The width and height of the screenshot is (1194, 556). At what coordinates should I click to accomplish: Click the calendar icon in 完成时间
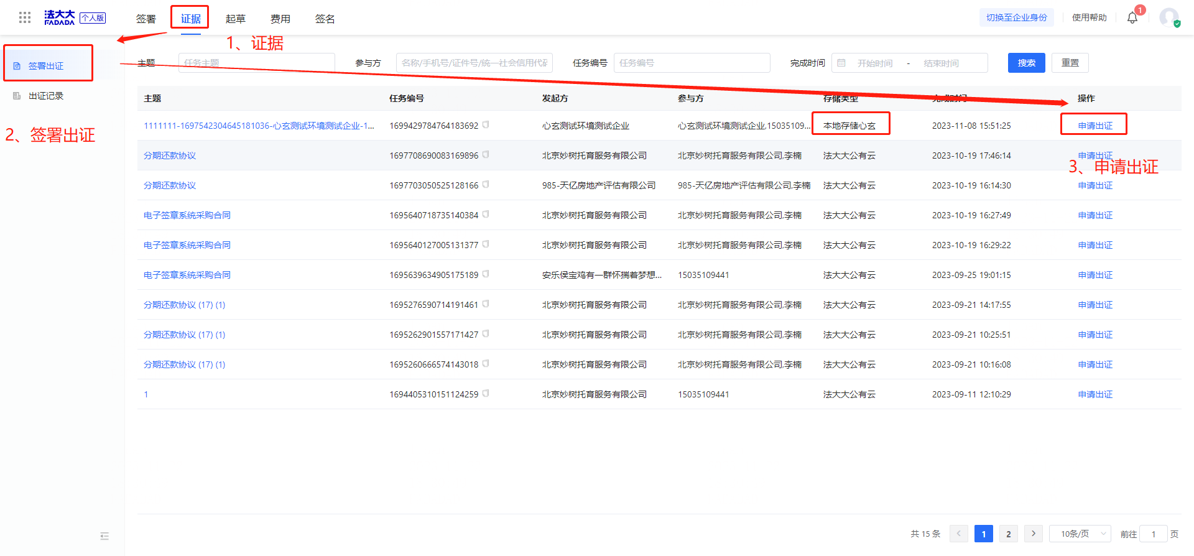(841, 63)
